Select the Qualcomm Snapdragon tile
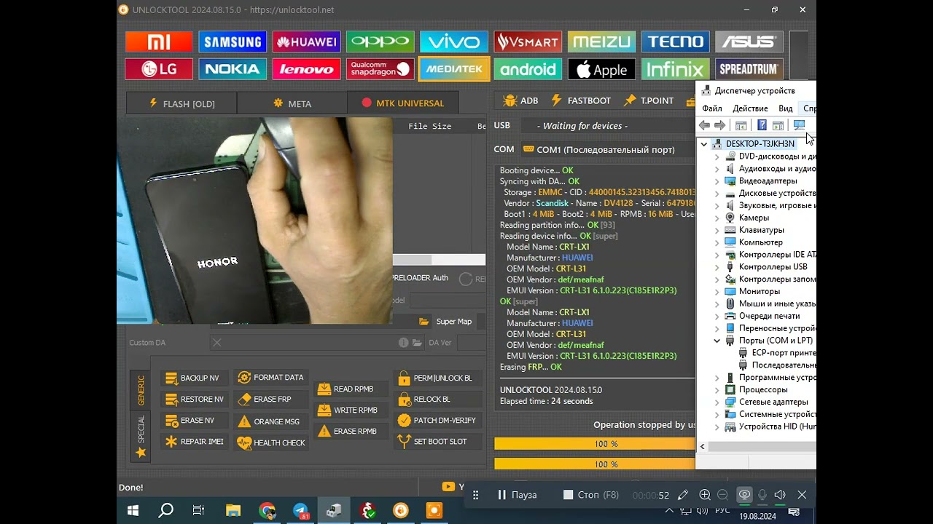 (x=380, y=69)
